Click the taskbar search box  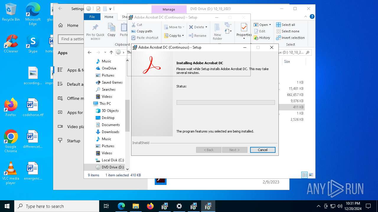pyautogui.click(x=57, y=206)
